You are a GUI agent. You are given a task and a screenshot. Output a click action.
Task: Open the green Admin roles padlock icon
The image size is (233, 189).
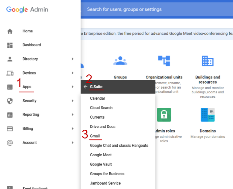(164, 115)
